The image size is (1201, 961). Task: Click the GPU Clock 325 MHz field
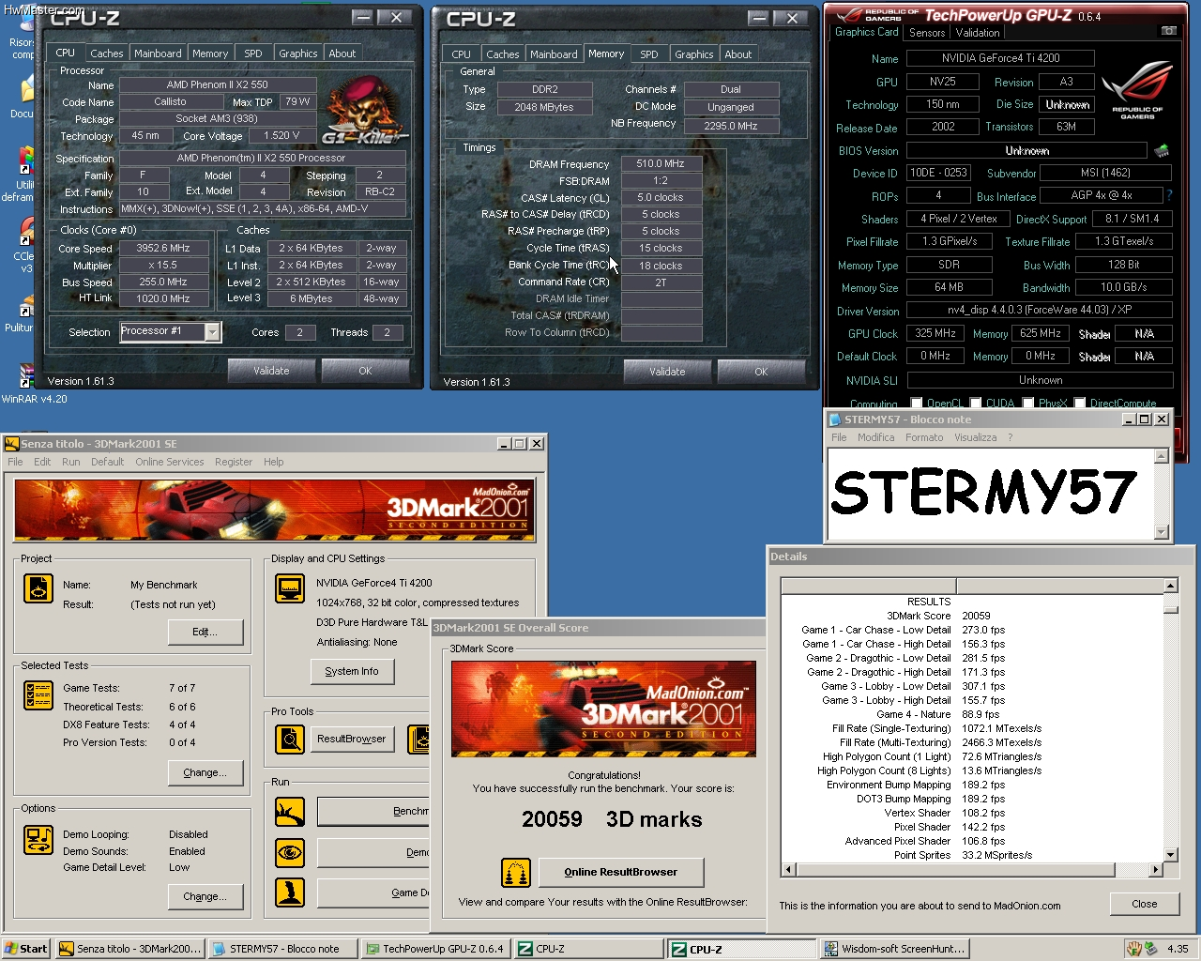pos(935,333)
